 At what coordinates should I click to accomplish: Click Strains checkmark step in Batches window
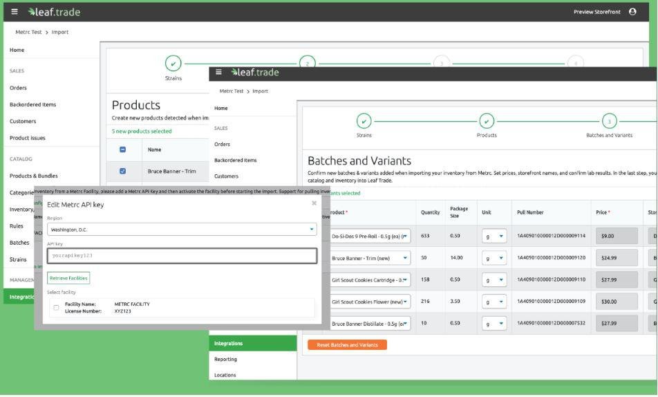click(x=364, y=121)
